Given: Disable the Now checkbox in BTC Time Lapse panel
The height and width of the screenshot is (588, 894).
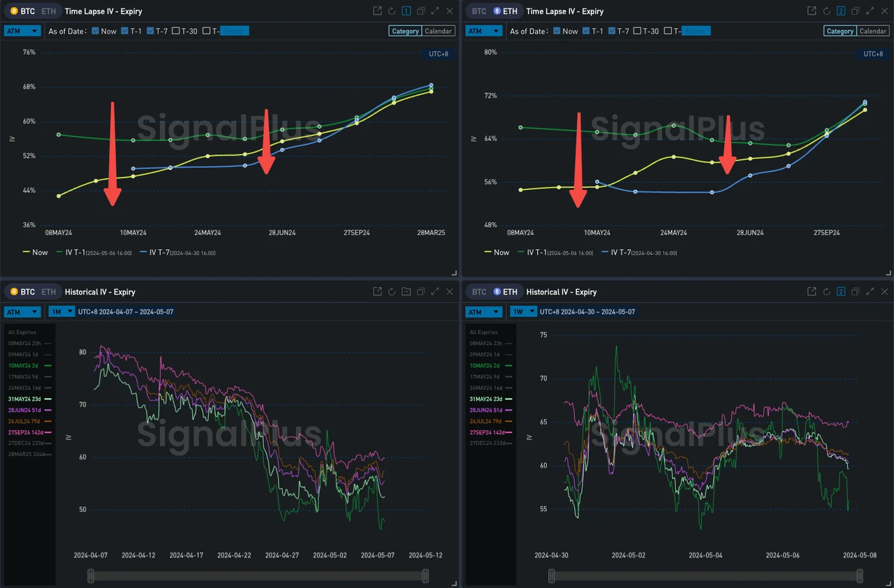Looking at the screenshot, I should pyautogui.click(x=95, y=31).
